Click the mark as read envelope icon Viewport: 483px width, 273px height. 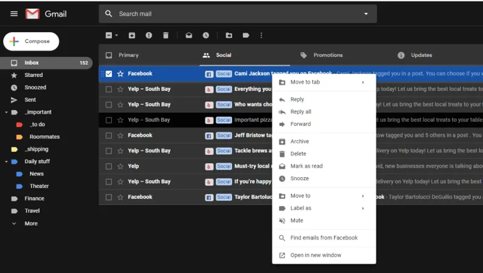[x=189, y=35]
